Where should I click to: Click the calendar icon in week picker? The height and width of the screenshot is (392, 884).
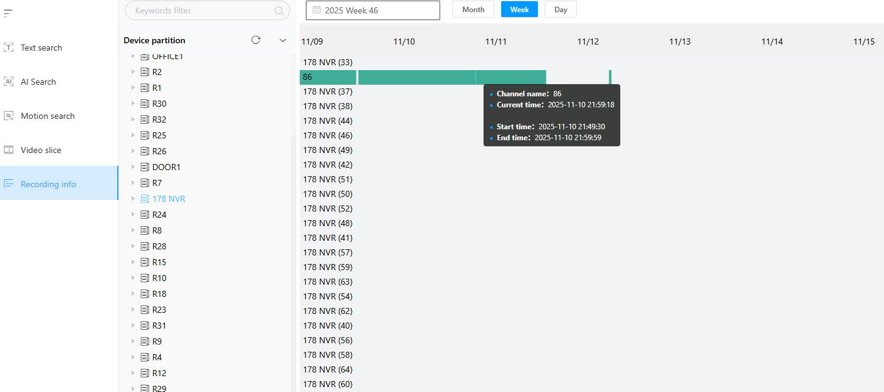point(317,10)
